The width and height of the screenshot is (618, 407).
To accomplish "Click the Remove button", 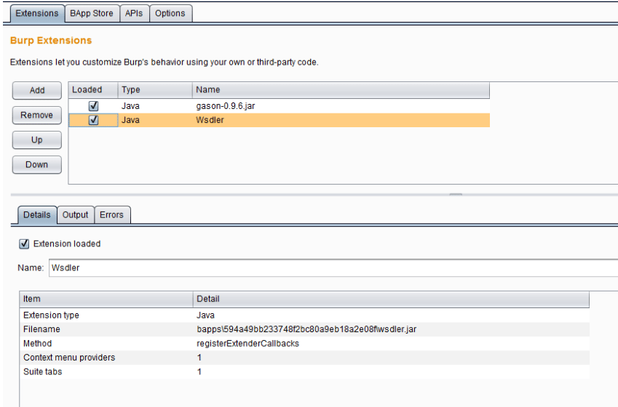I will click(x=37, y=116).
